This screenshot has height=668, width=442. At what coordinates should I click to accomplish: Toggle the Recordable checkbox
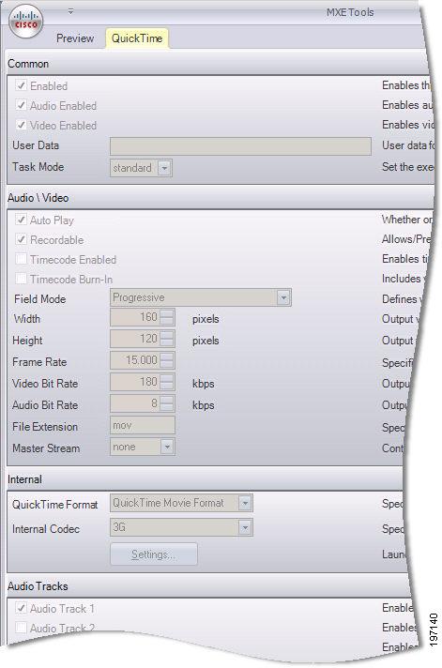point(21,239)
